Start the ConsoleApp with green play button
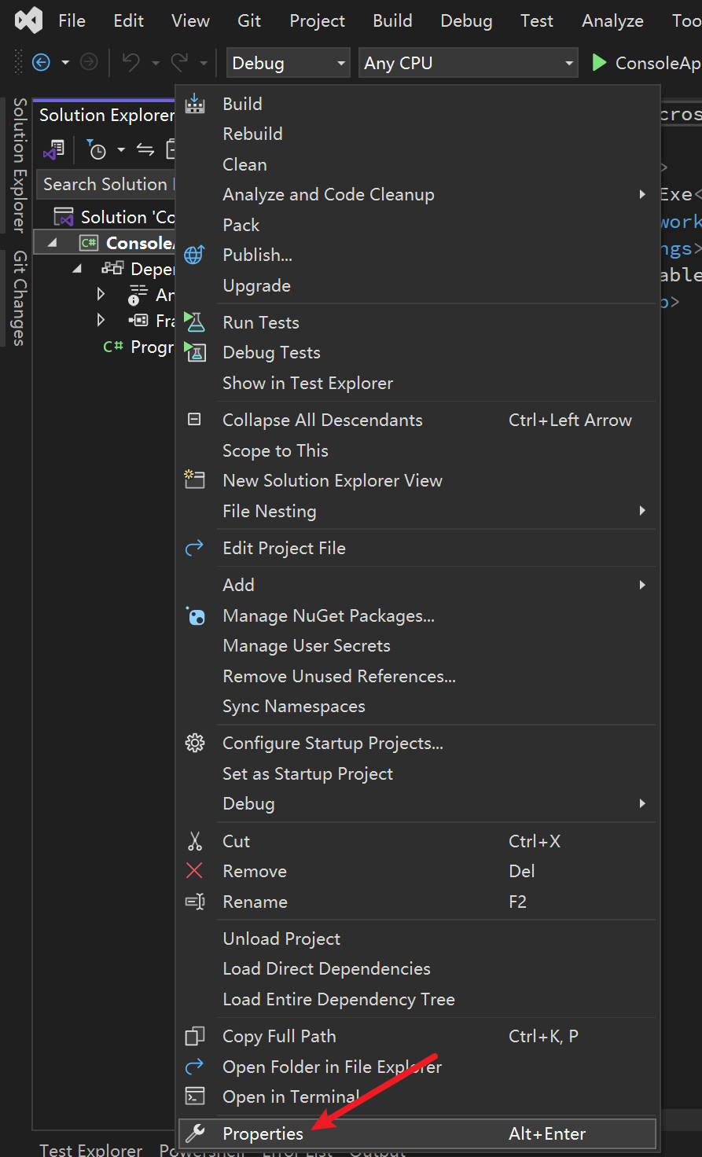The width and height of the screenshot is (702, 1157). tap(600, 63)
